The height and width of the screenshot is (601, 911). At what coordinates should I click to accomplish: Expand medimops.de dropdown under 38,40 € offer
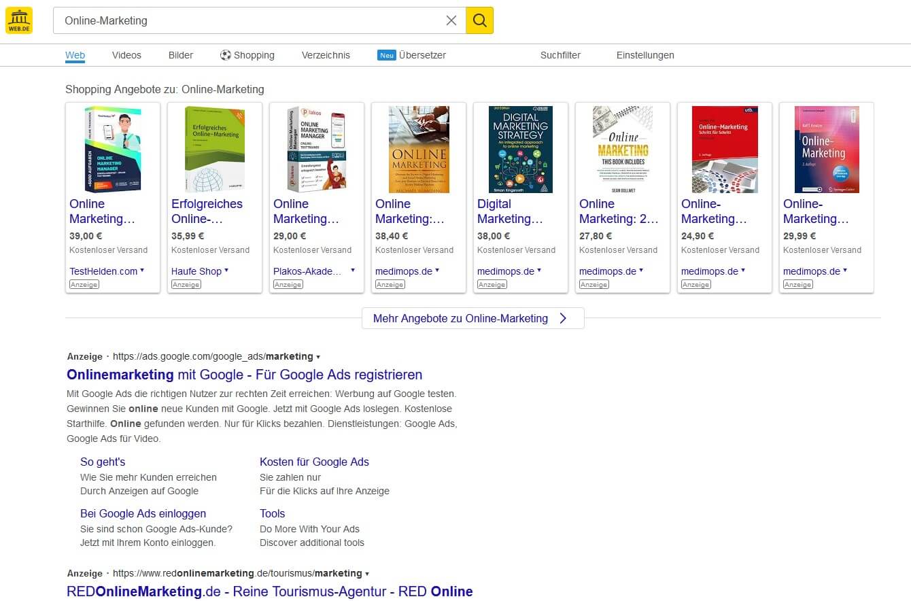(437, 271)
